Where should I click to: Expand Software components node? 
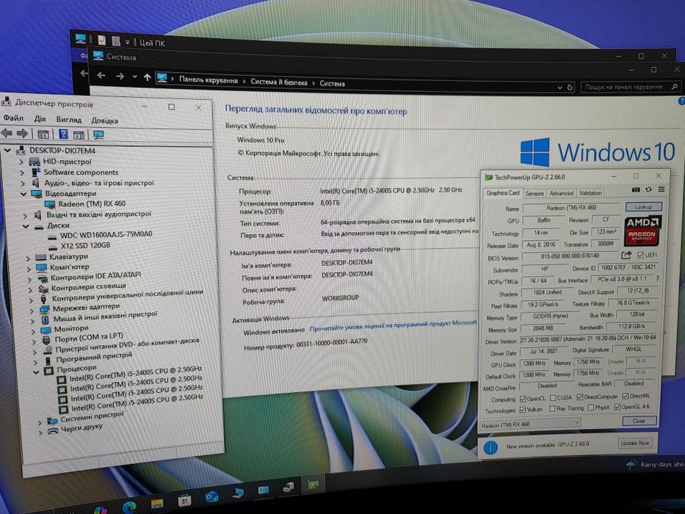(22, 173)
